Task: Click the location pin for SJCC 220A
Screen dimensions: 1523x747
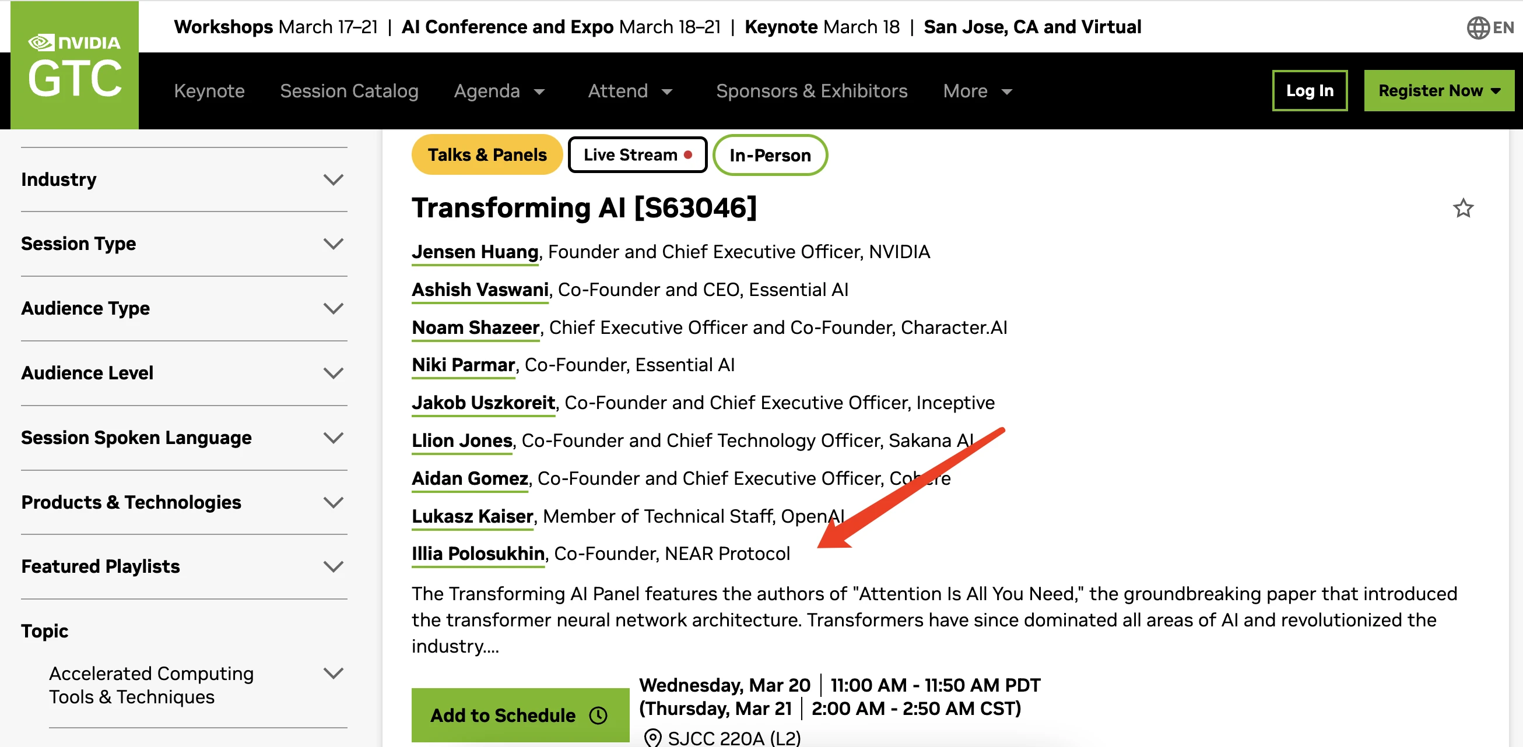Action: [x=652, y=738]
